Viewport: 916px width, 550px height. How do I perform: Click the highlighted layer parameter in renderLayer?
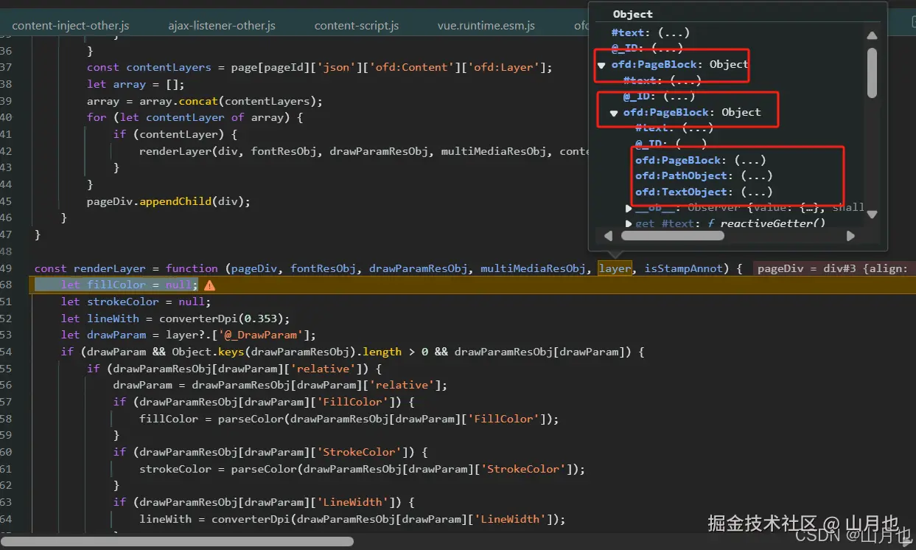coord(615,268)
